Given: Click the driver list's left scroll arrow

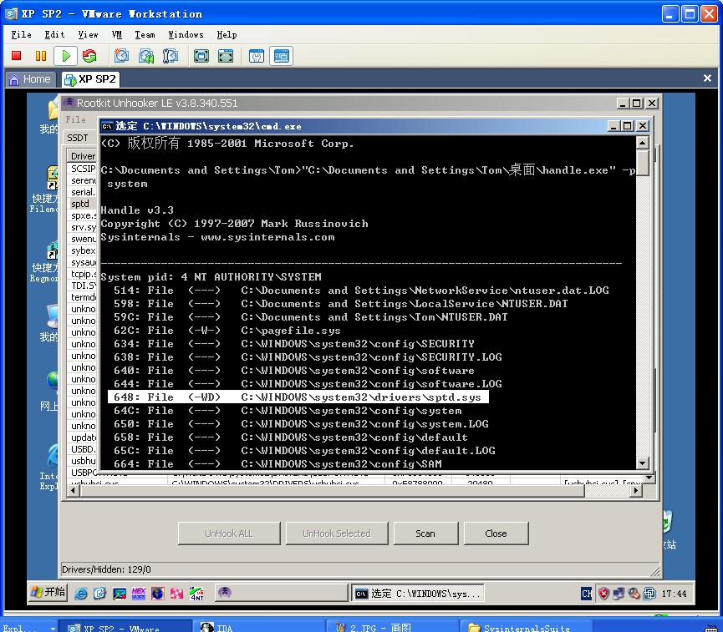Looking at the screenshot, I should coord(73,491).
